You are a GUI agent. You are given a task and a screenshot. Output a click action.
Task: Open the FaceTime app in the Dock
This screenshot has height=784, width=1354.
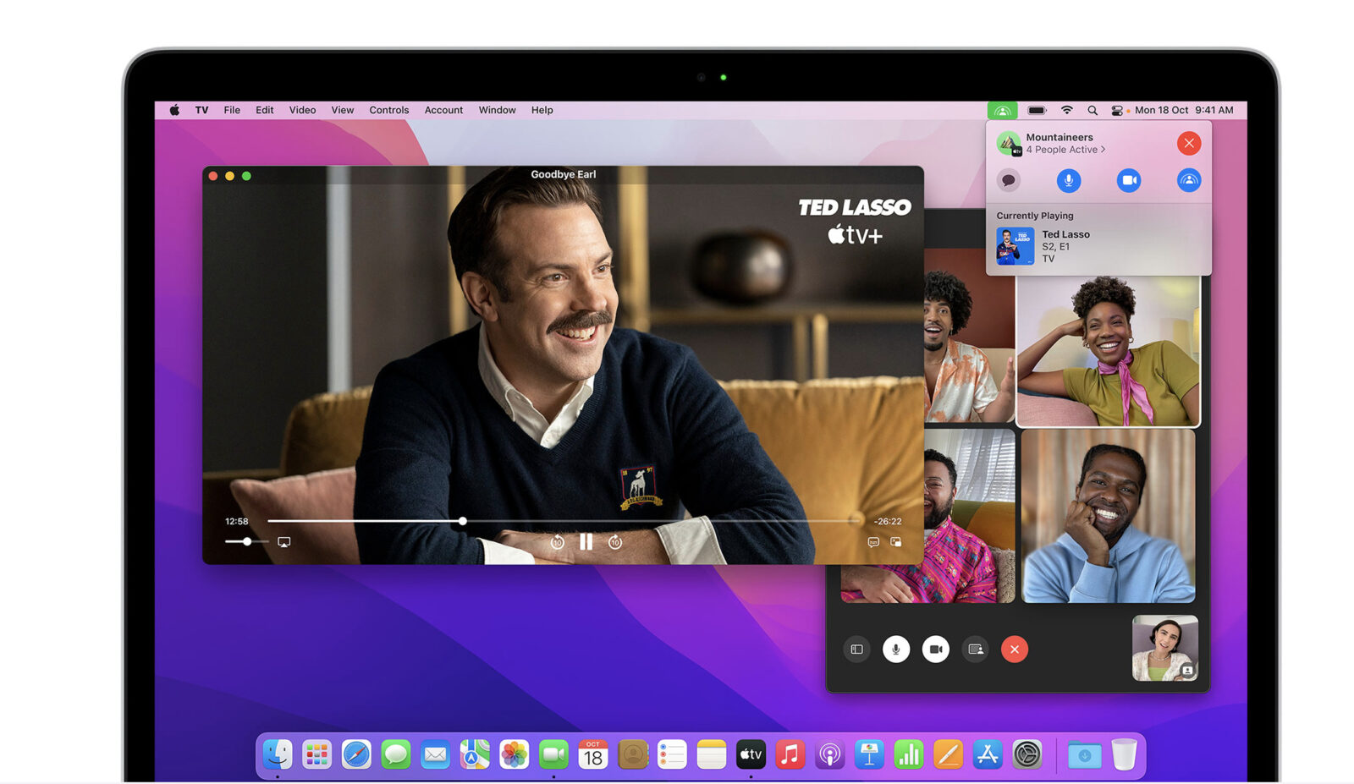pos(553,754)
